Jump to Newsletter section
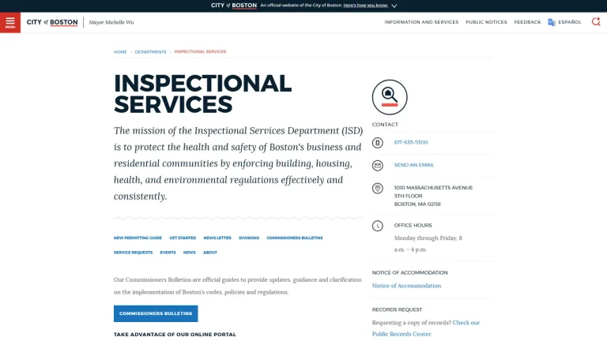Screen dimensions: 607x341 coord(217,238)
